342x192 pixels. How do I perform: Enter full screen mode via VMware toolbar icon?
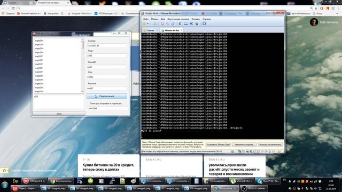191,23
